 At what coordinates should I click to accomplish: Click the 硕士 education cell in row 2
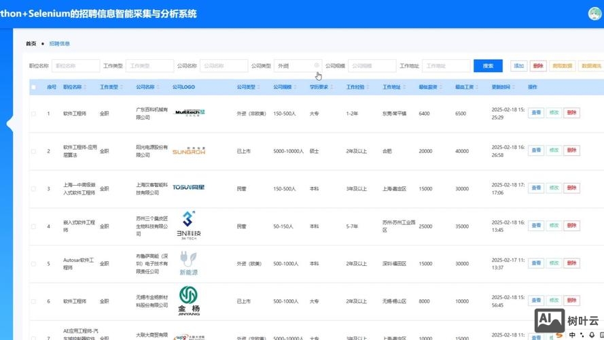315,151
